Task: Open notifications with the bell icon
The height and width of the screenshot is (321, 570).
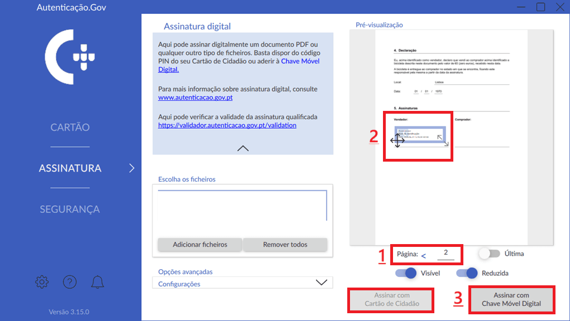Action: [x=98, y=282]
